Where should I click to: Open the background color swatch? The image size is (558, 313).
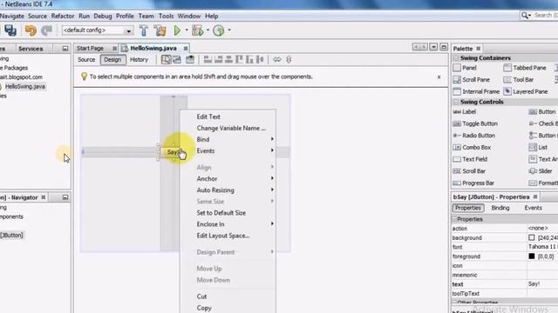tap(531, 237)
